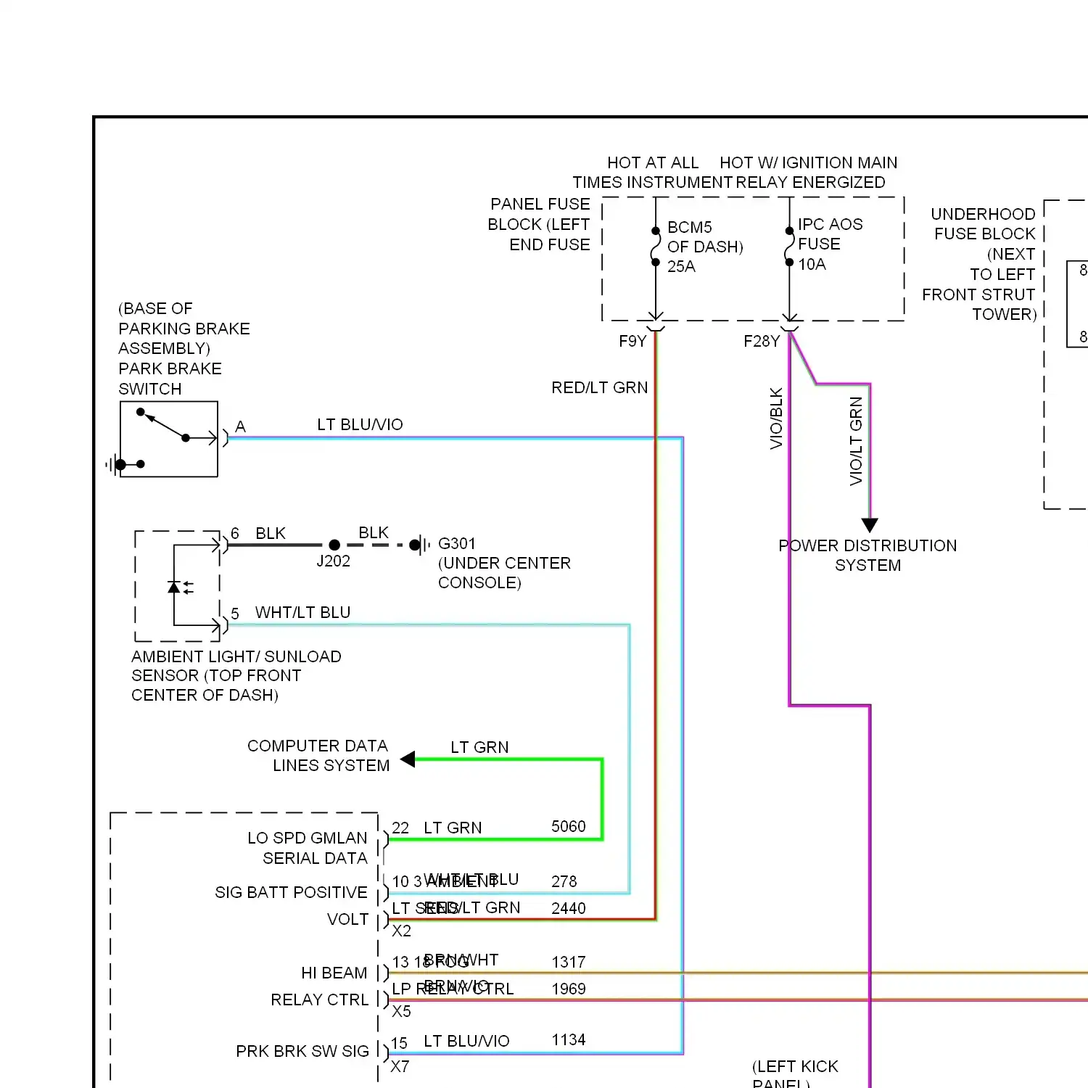Click circuit number 1134
This screenshot has height=1088, width=1088.
click(x=569, y=1039)
